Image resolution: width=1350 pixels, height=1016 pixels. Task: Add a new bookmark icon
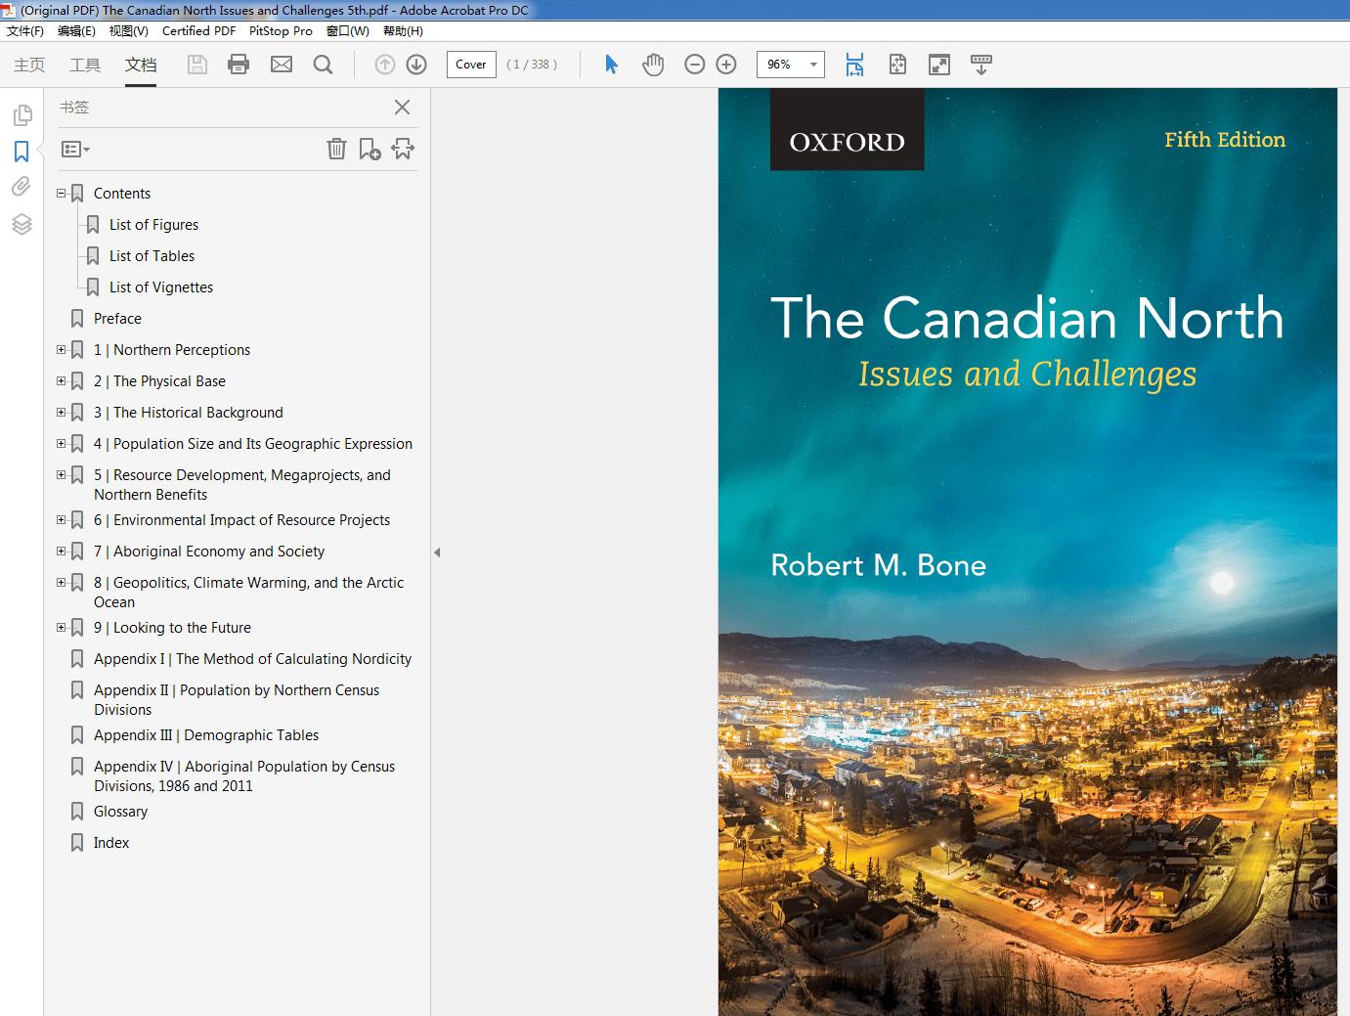[370, 149]
